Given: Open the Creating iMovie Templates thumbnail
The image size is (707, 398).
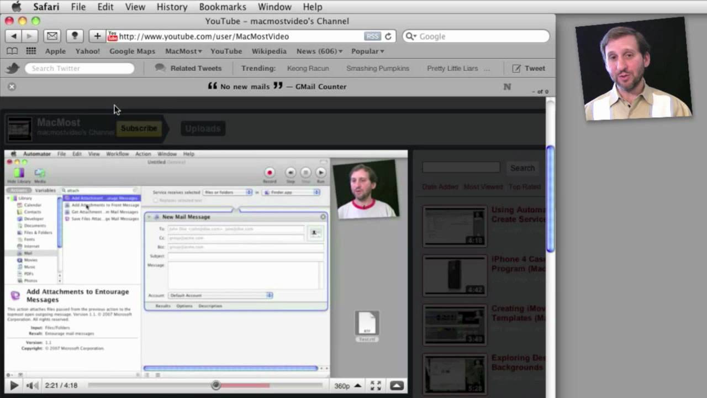Looking at the screenshot, I should coord(455,326).
